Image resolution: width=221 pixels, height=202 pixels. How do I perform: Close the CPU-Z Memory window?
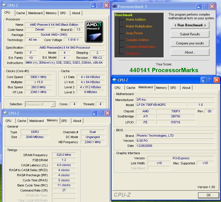tap(107, 113)
